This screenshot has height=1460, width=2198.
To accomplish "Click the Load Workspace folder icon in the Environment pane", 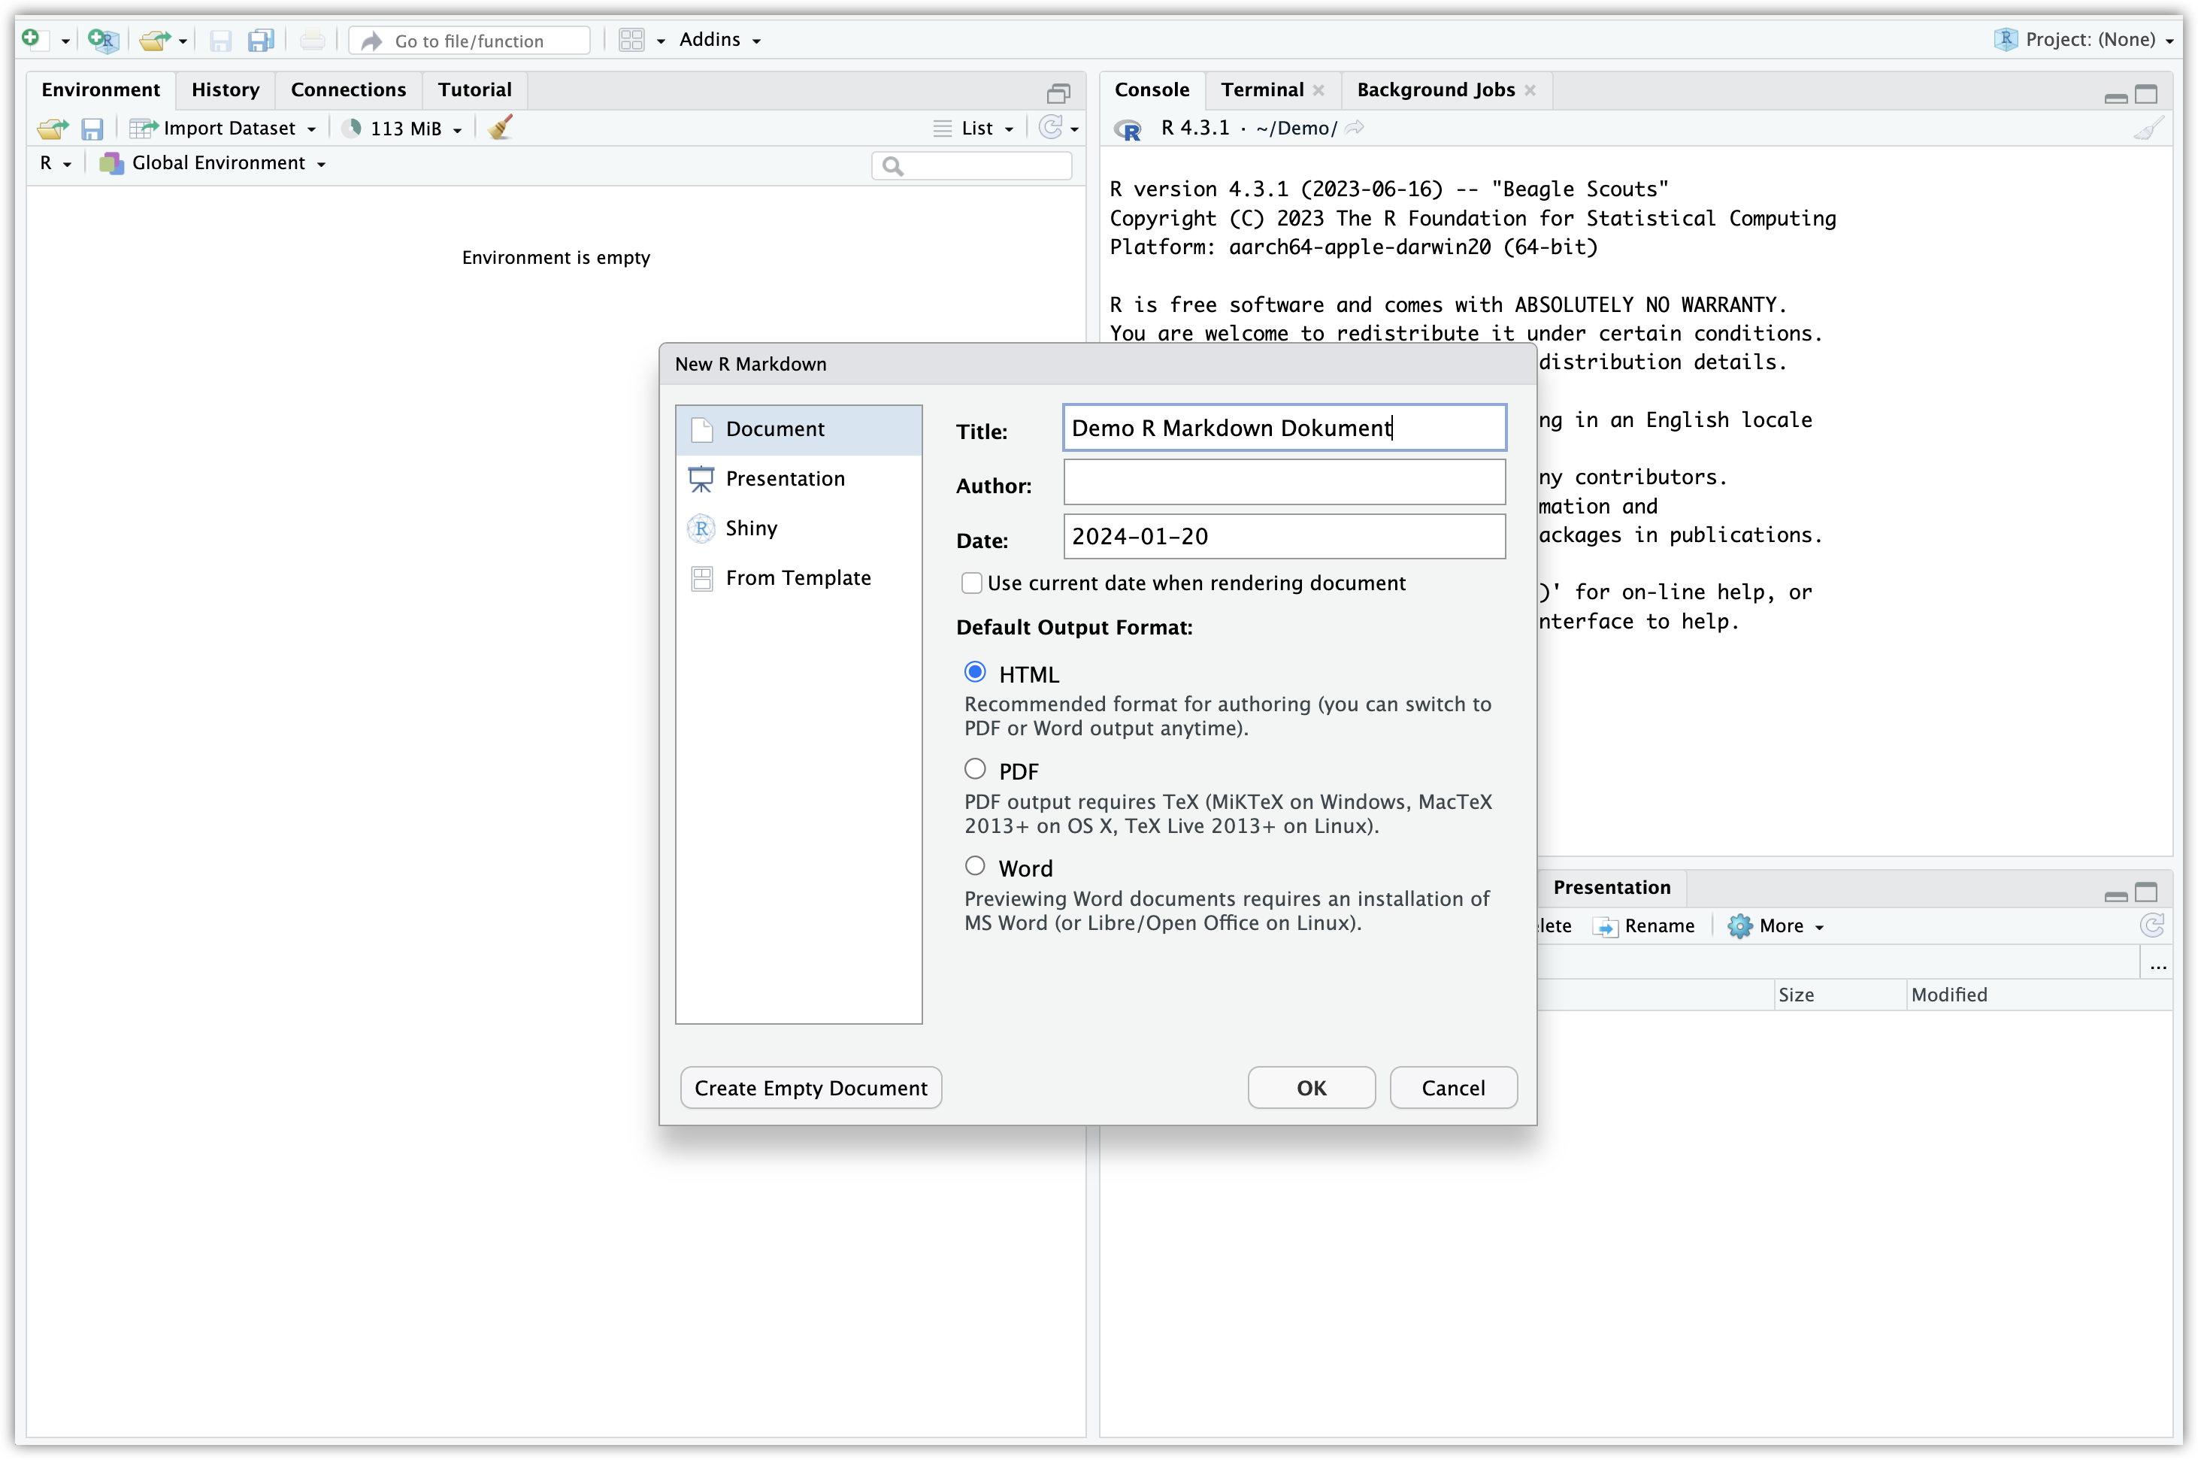I will [x=52, y=129].
